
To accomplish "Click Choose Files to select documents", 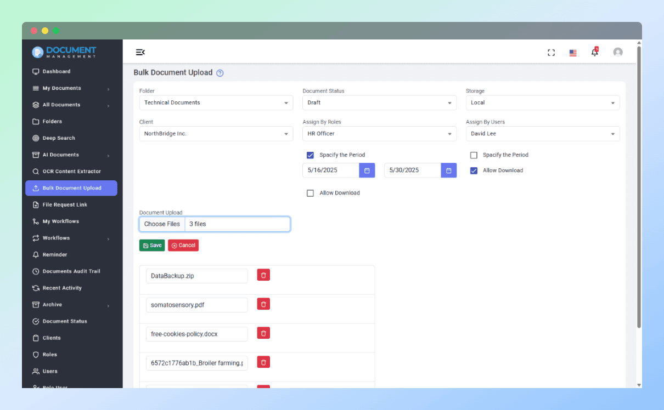I will [x=162, y=224].
